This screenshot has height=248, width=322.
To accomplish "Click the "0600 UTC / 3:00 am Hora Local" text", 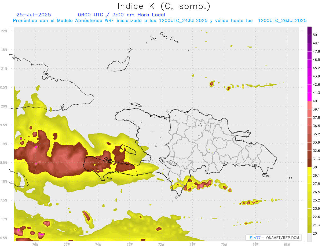I will [x=121, y=15].
